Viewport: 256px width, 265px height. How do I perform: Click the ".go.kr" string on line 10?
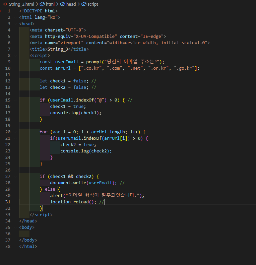(x=184, y=68)
